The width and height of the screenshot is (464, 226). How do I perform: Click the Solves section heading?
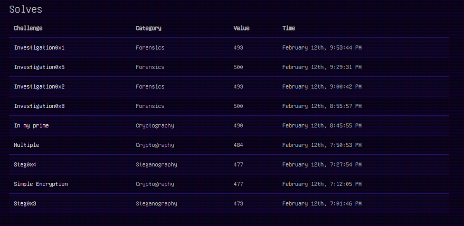click(26, 9)
